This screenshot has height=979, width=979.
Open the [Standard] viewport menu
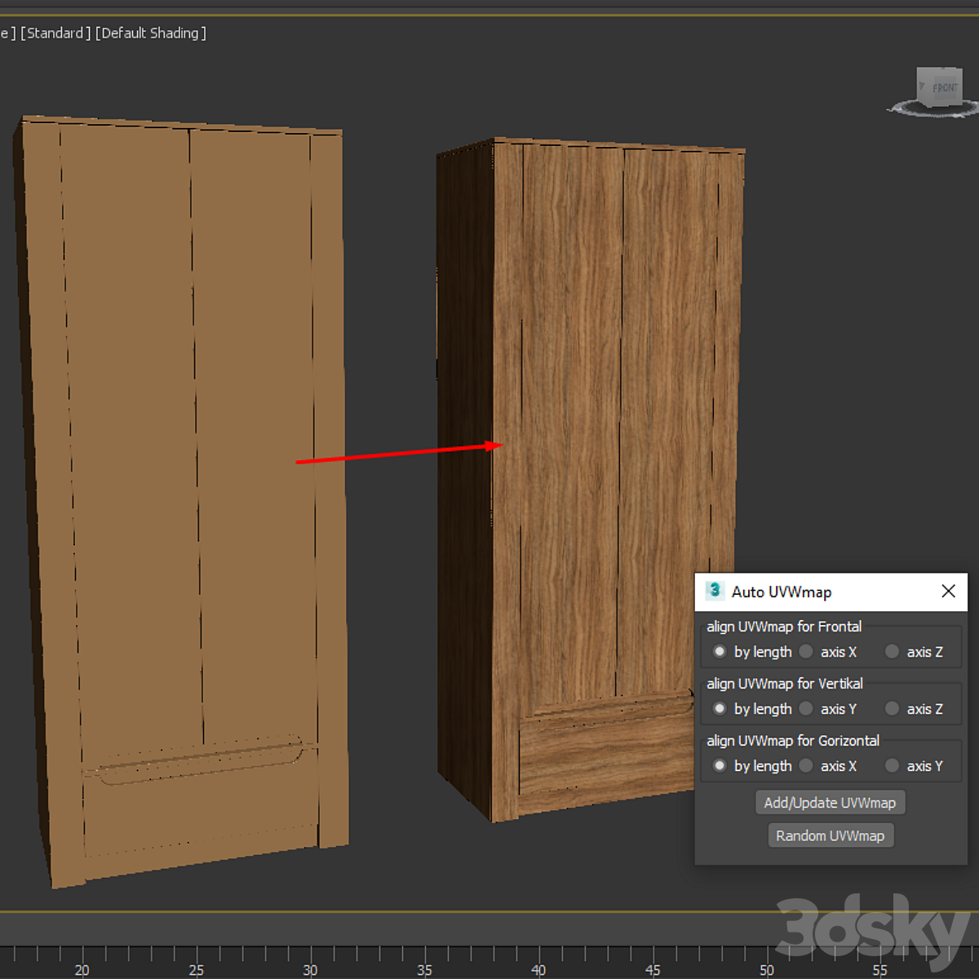point(55,33)
